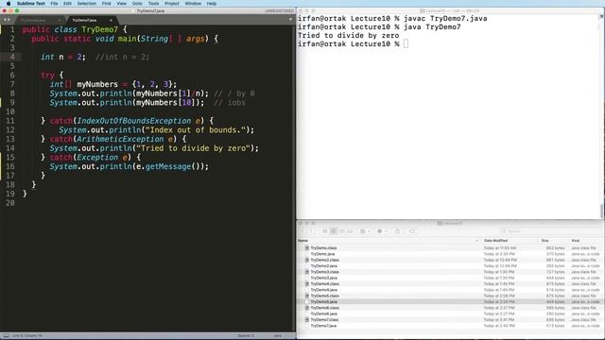Open the Tools menu
The height and width of the screenshot is (340, 605).
(153, 4)
